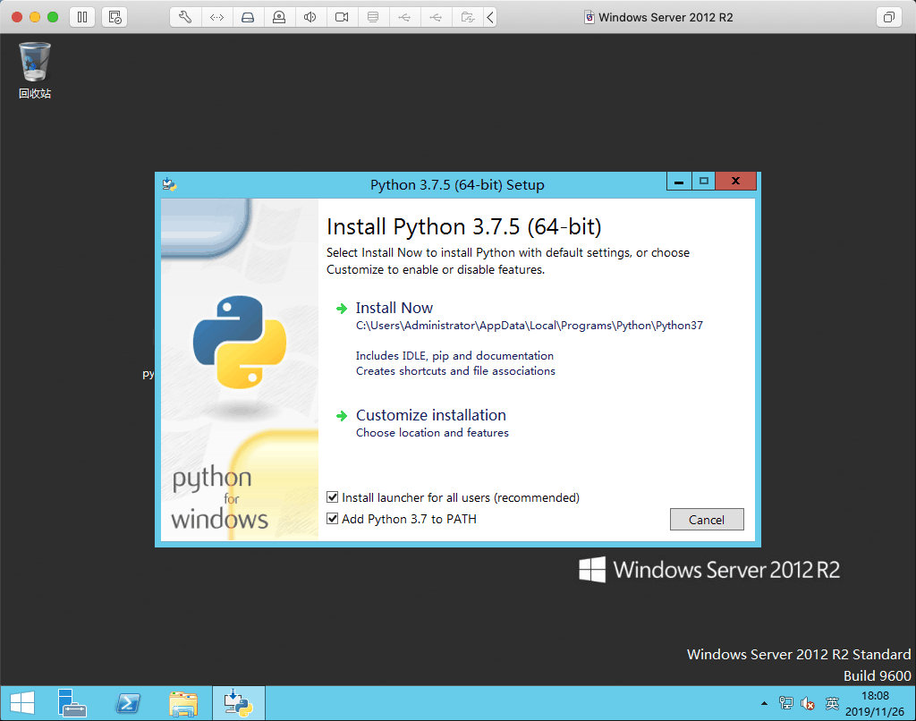Click the sound speaker toolbar icon
The image size is (916, 721).
310,17
